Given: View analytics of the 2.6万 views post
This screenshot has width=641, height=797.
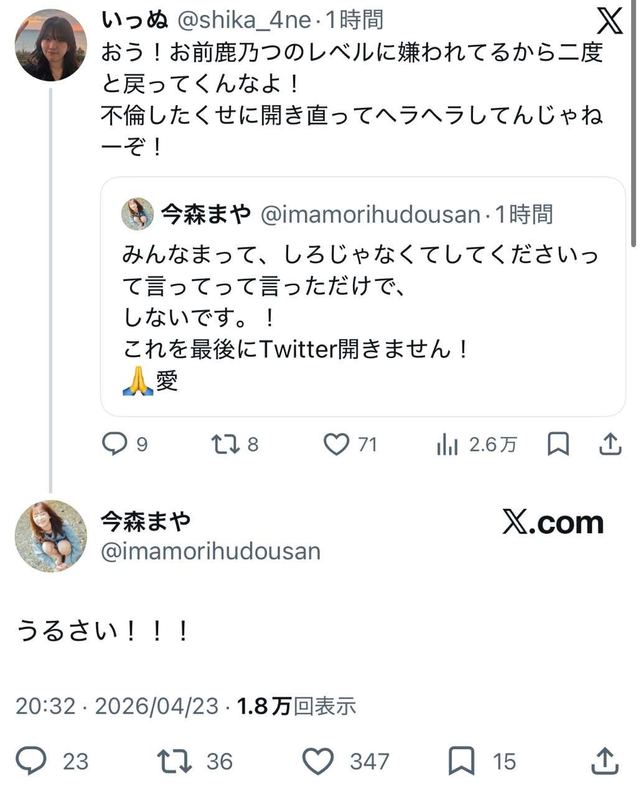Looking at the screenshot, I should 447,445.
